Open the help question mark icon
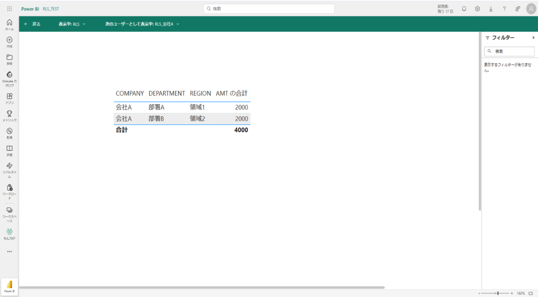The height and width of the screenshot is (297, 538). (504, 9)
